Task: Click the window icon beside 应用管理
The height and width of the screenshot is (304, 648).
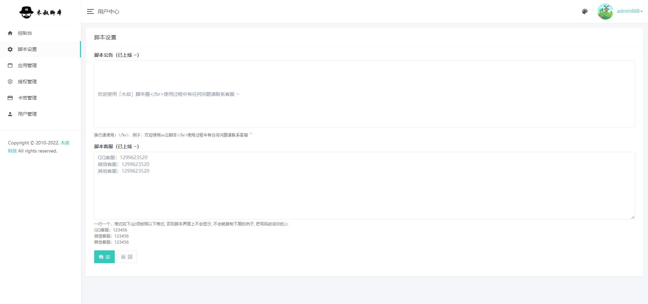Action: (x=10, y=65)
